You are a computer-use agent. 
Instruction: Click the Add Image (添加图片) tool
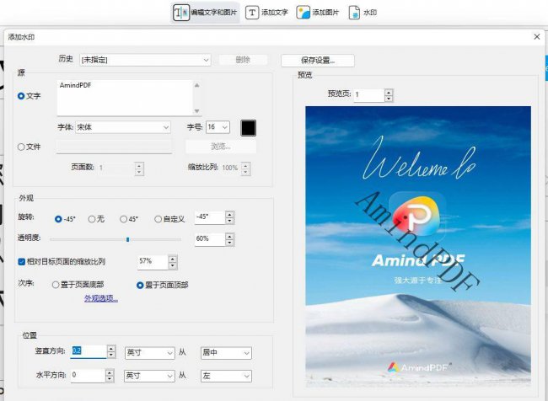coord(317,13)
